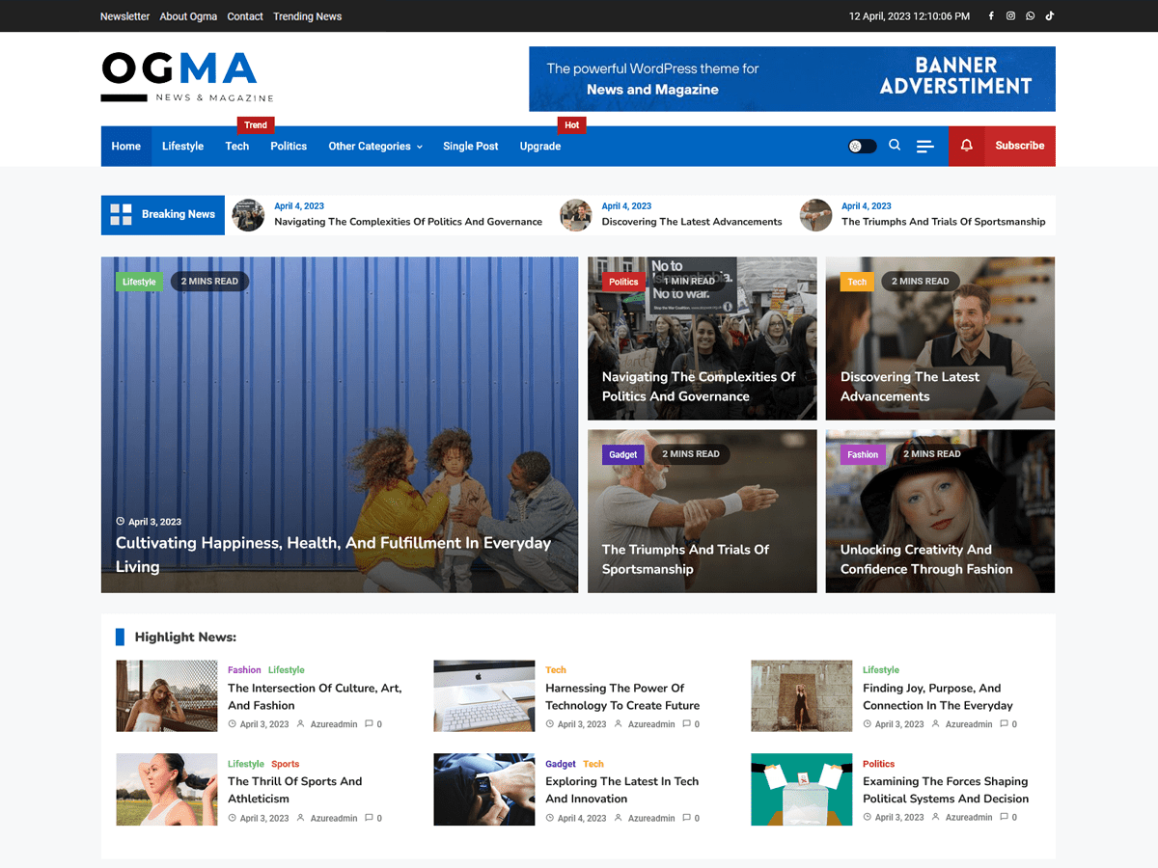Click the Banner Advertisement area
Screen dimensions: 1158x868
[x=791, y=78]
